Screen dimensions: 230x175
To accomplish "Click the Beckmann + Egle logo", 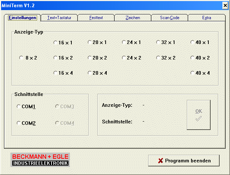I will [x=40, y=160].
